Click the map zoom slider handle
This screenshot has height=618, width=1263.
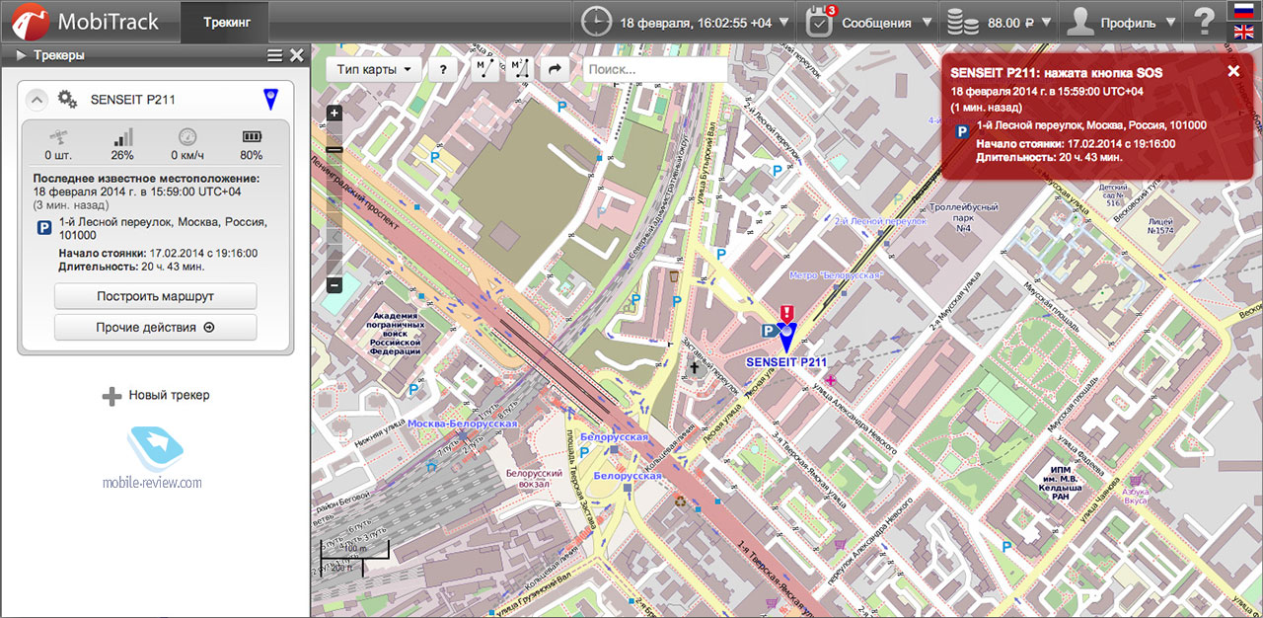click(x=334, y=149)
